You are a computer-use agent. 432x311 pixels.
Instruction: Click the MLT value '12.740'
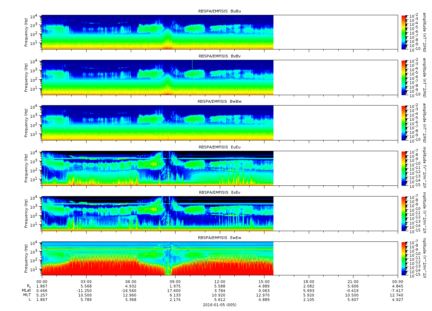click(397, 295)
